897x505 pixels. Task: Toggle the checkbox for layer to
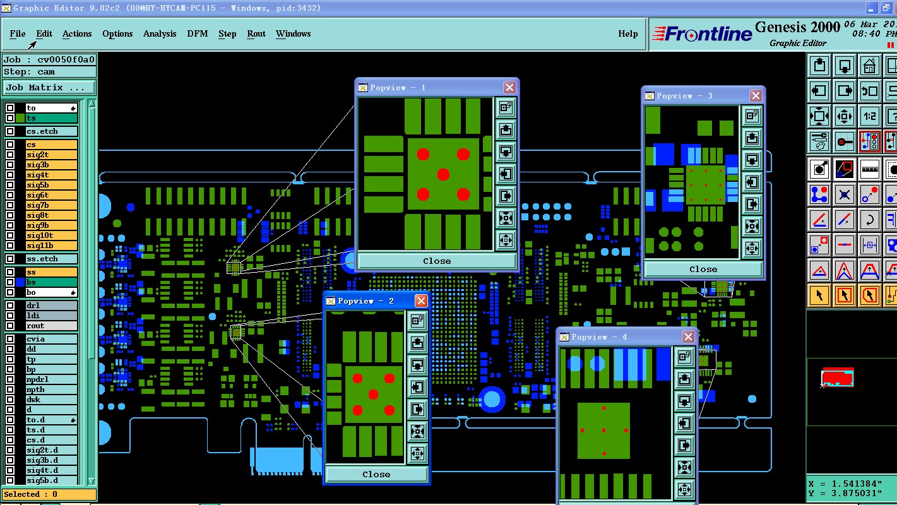click(x=10, y=108)
